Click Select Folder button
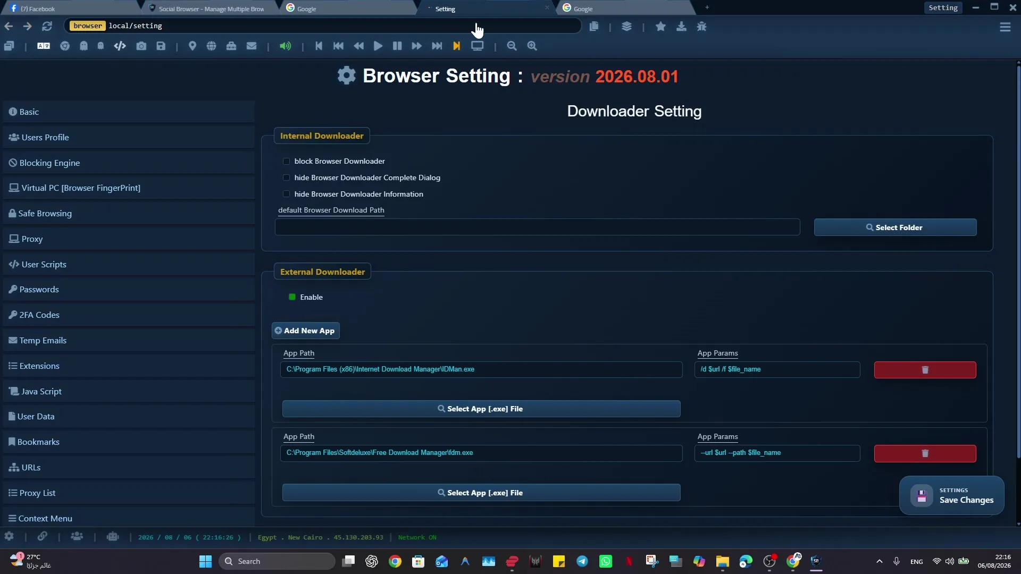Viewport: 1021px width, 574px height. [895, 227]
